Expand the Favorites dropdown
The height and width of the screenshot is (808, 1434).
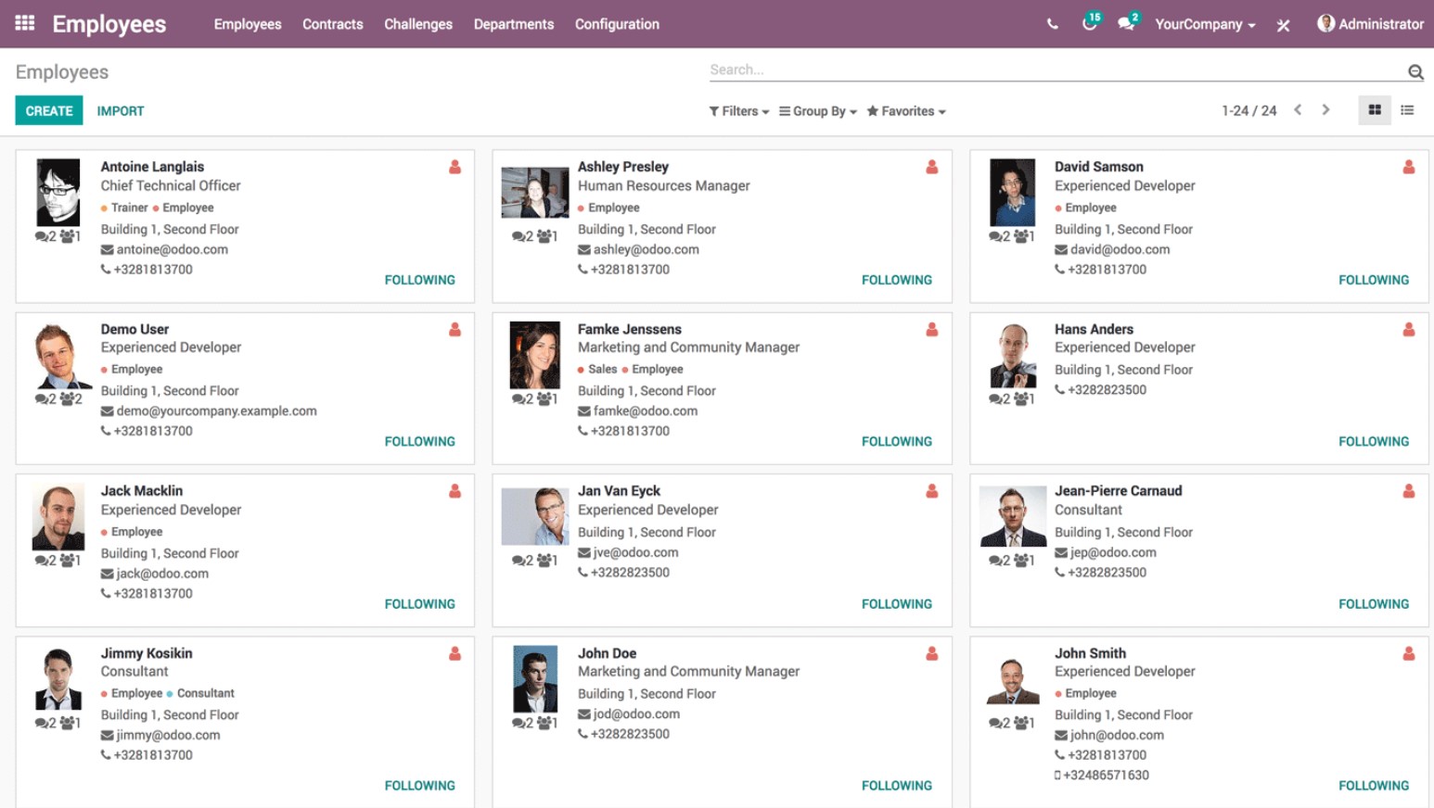[x=906, y=111]
